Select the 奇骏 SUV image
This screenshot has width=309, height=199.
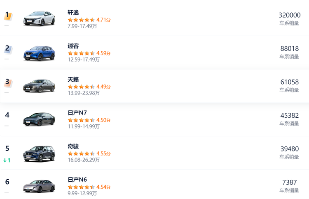click(x=39, y=153)
